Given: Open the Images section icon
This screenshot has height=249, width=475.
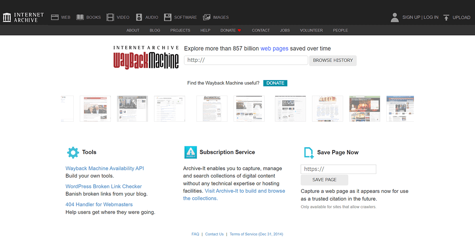Looking at the screenshot, I should [207, 17].
